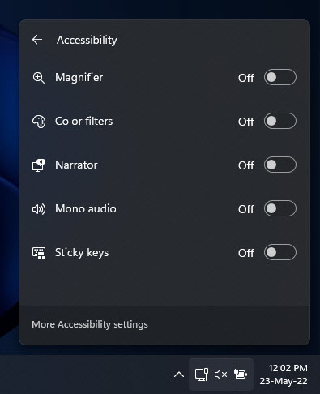Image resolution: width=320 pixels, height=394 pixels.
Task: Open More Accessibility settings link
Action: (x=90, y=324)
